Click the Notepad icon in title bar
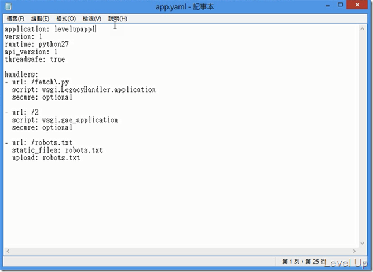 pos(8,6)
